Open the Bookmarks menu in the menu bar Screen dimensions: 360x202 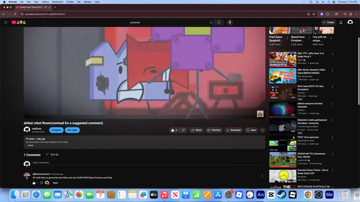(x=57, y=2)
